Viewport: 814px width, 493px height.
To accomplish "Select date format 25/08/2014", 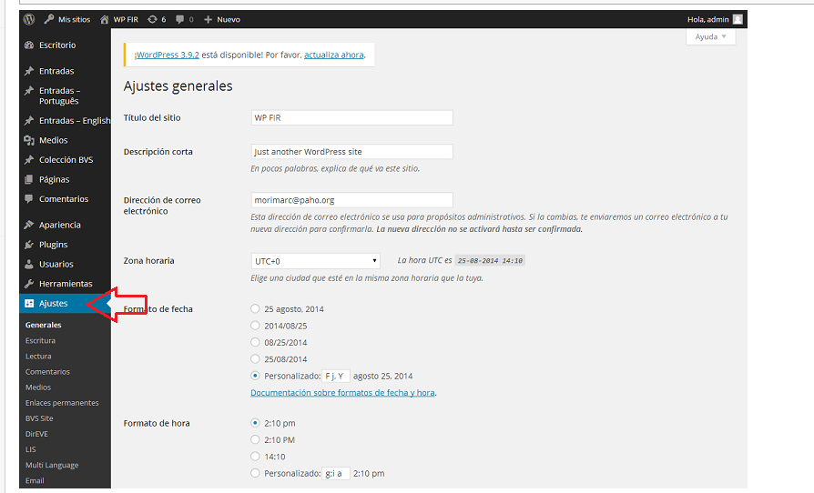I will [x=255, y=358].
